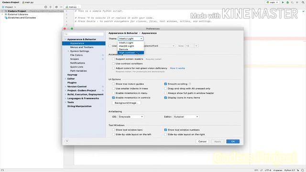The height and width of the screenshot is (172, 306).
Task: Click the lock icon in the status bar
Action: coord(298,170)
